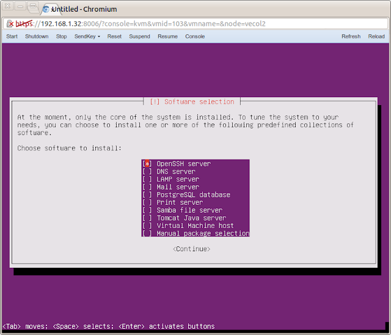Click Resume in the VM toolbar
391x335 pixels.
[x=167, y=37]
